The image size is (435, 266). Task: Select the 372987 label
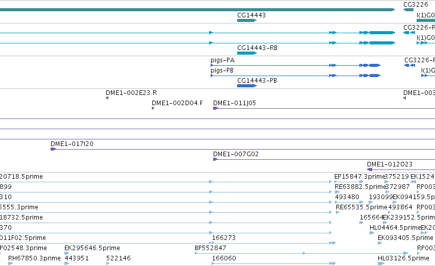click(398, 187)
